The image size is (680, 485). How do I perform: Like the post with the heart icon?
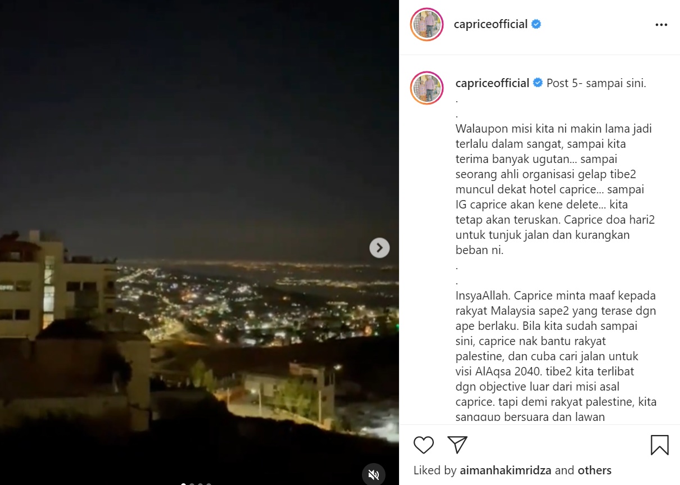pos(424,445)
